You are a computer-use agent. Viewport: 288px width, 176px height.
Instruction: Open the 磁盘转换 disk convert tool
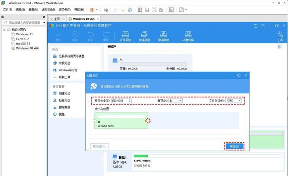tap(188, 37)
